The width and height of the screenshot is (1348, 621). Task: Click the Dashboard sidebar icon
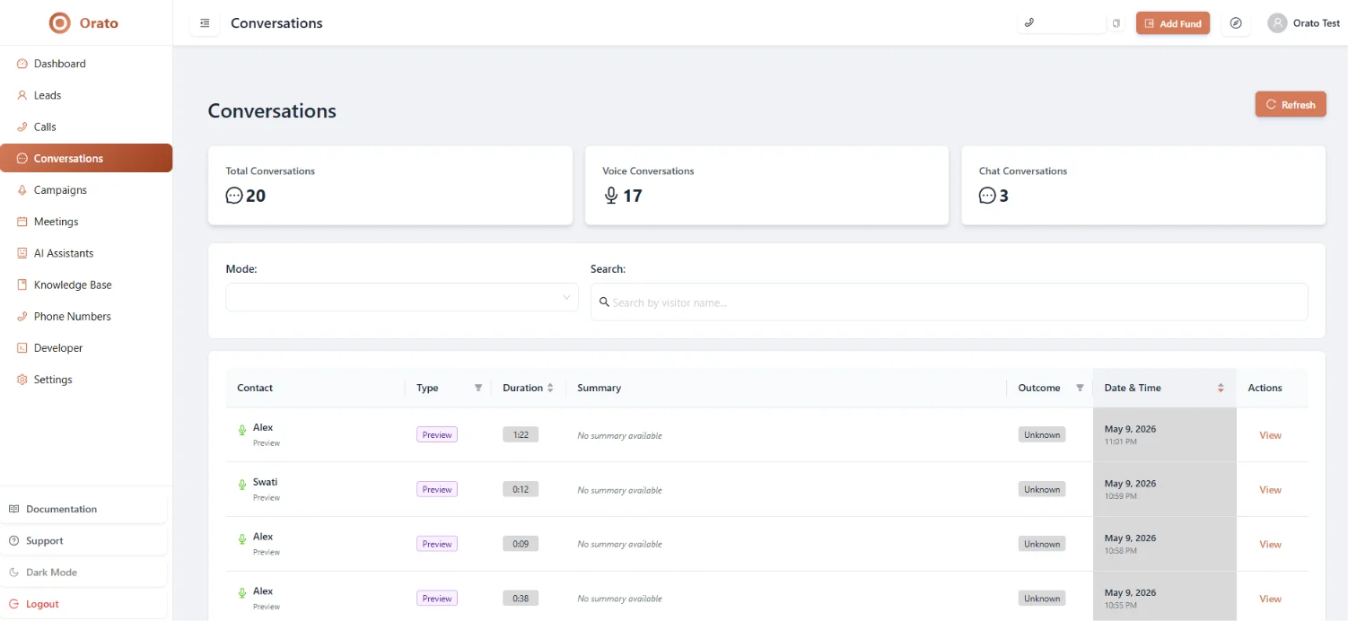pyautogui.click(x=22, y=64)
